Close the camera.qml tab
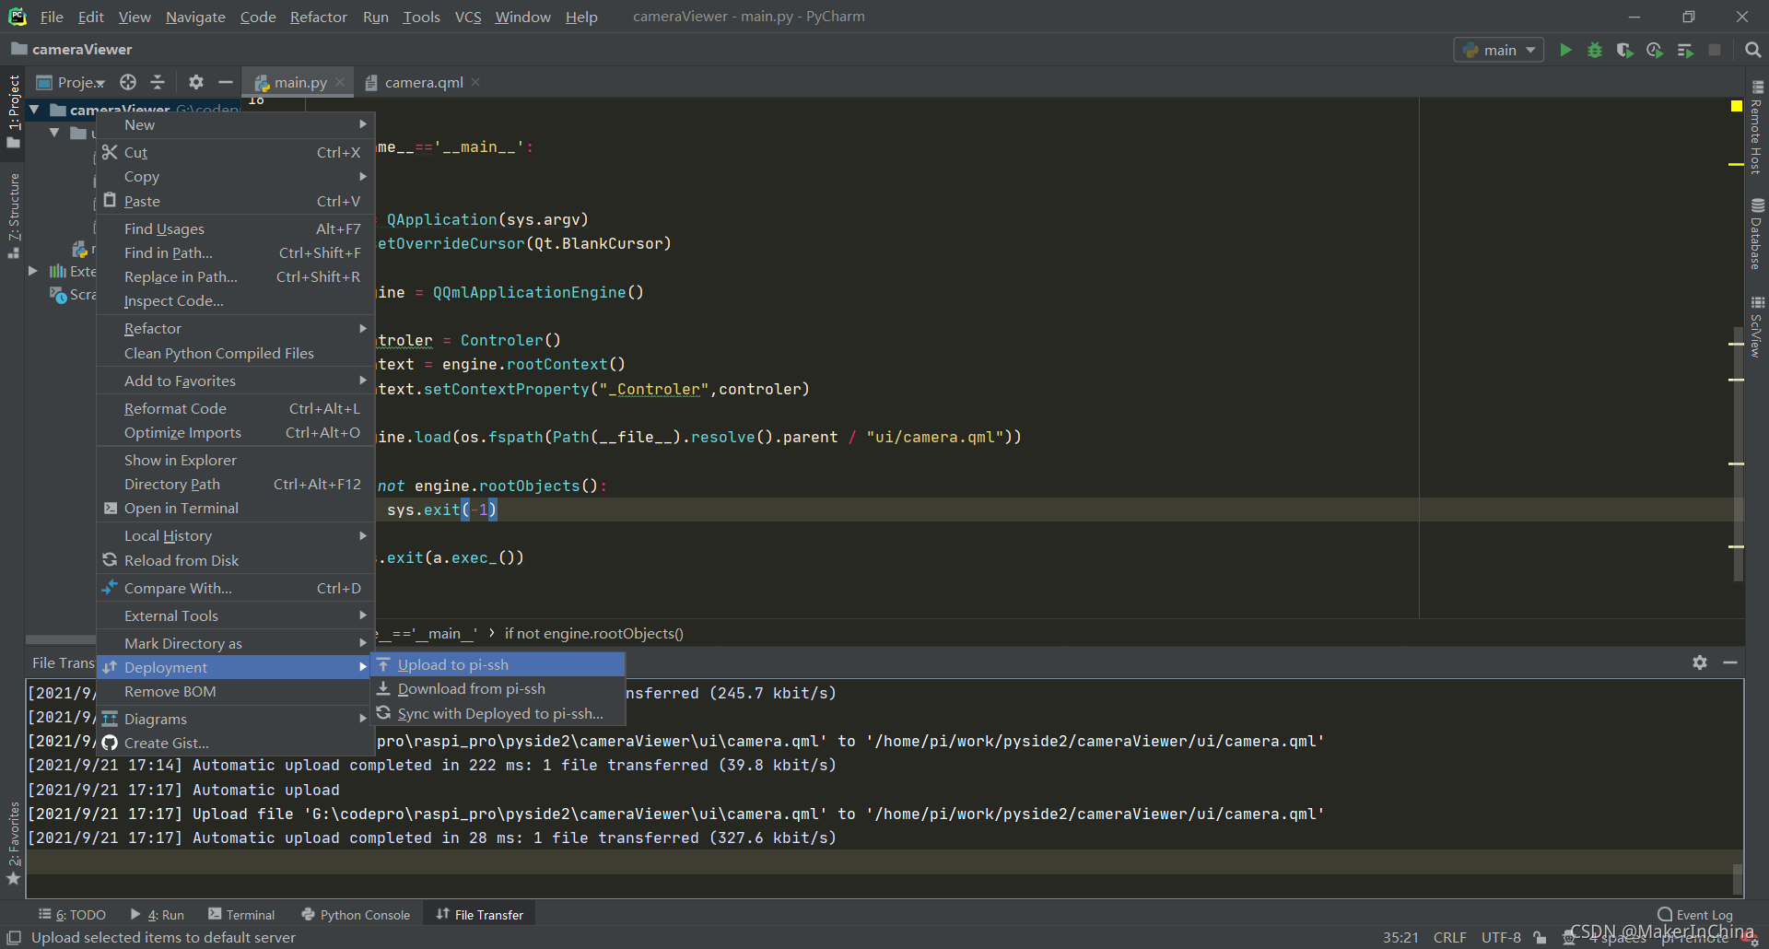The image size is (1769, 949). [475, 82]
